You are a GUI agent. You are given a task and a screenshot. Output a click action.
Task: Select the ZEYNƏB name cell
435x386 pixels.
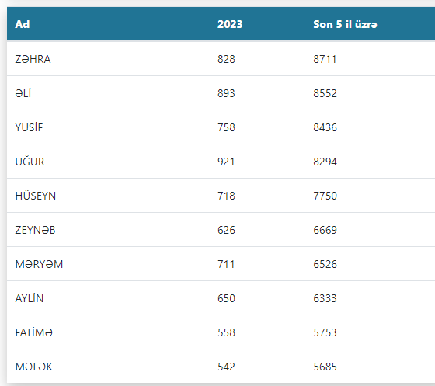(35, 230)
